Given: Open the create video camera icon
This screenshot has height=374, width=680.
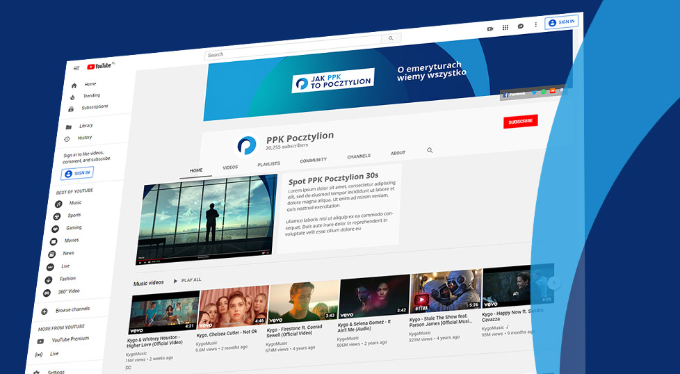Looking at the screenshot, I should coord(490,29).
